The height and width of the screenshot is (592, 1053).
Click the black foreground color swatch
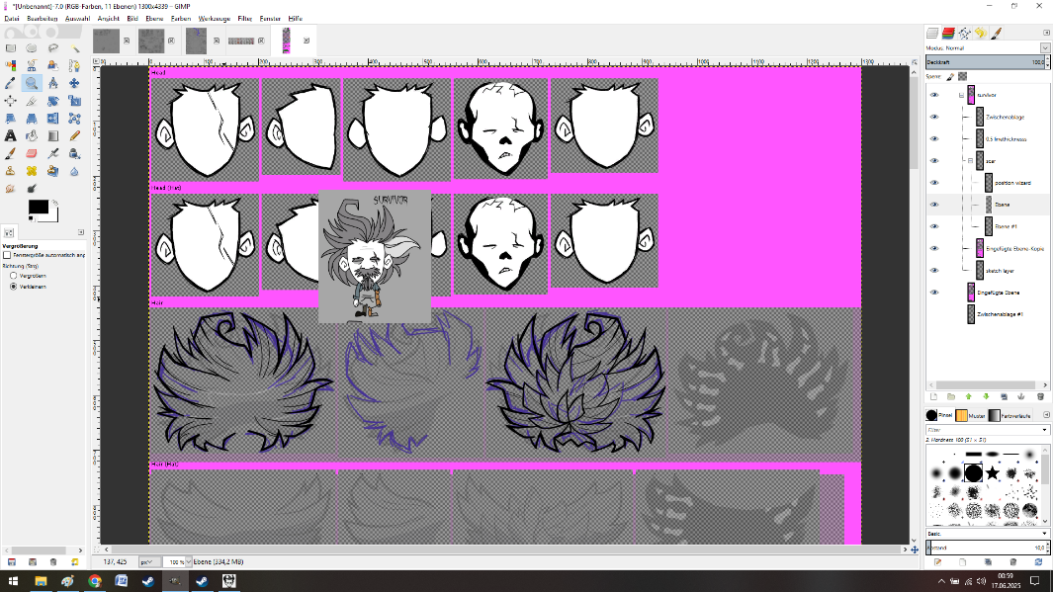tap(37, 208)
